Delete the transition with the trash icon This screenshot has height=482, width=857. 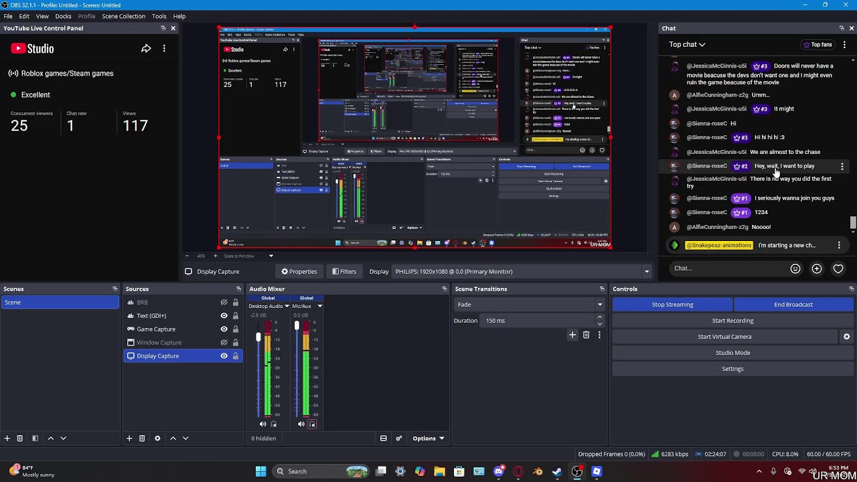pyautogui.click(x=586, y=335)
